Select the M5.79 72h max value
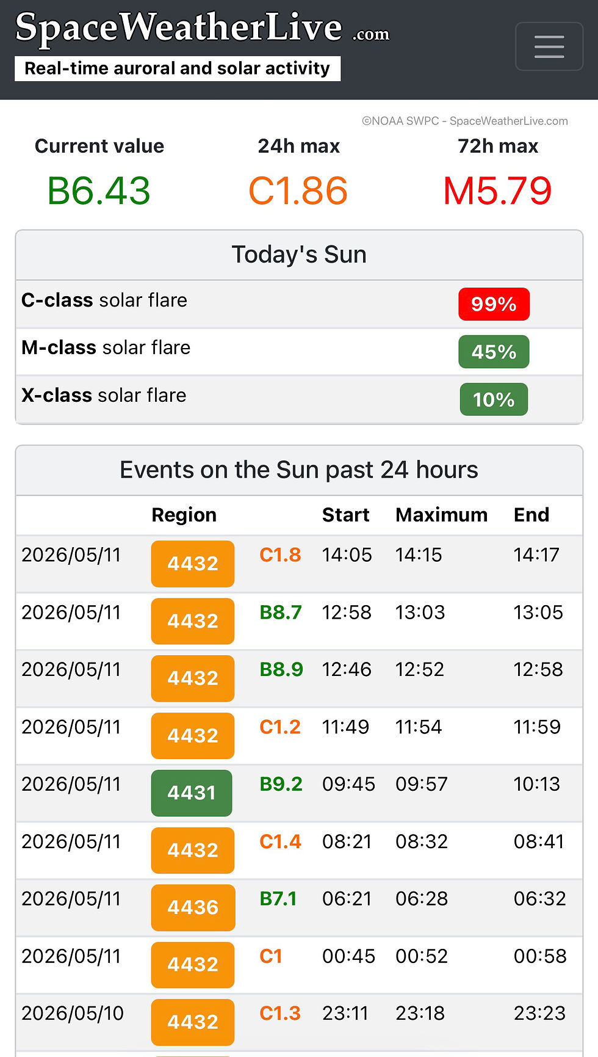 click(x=497, y=191)
